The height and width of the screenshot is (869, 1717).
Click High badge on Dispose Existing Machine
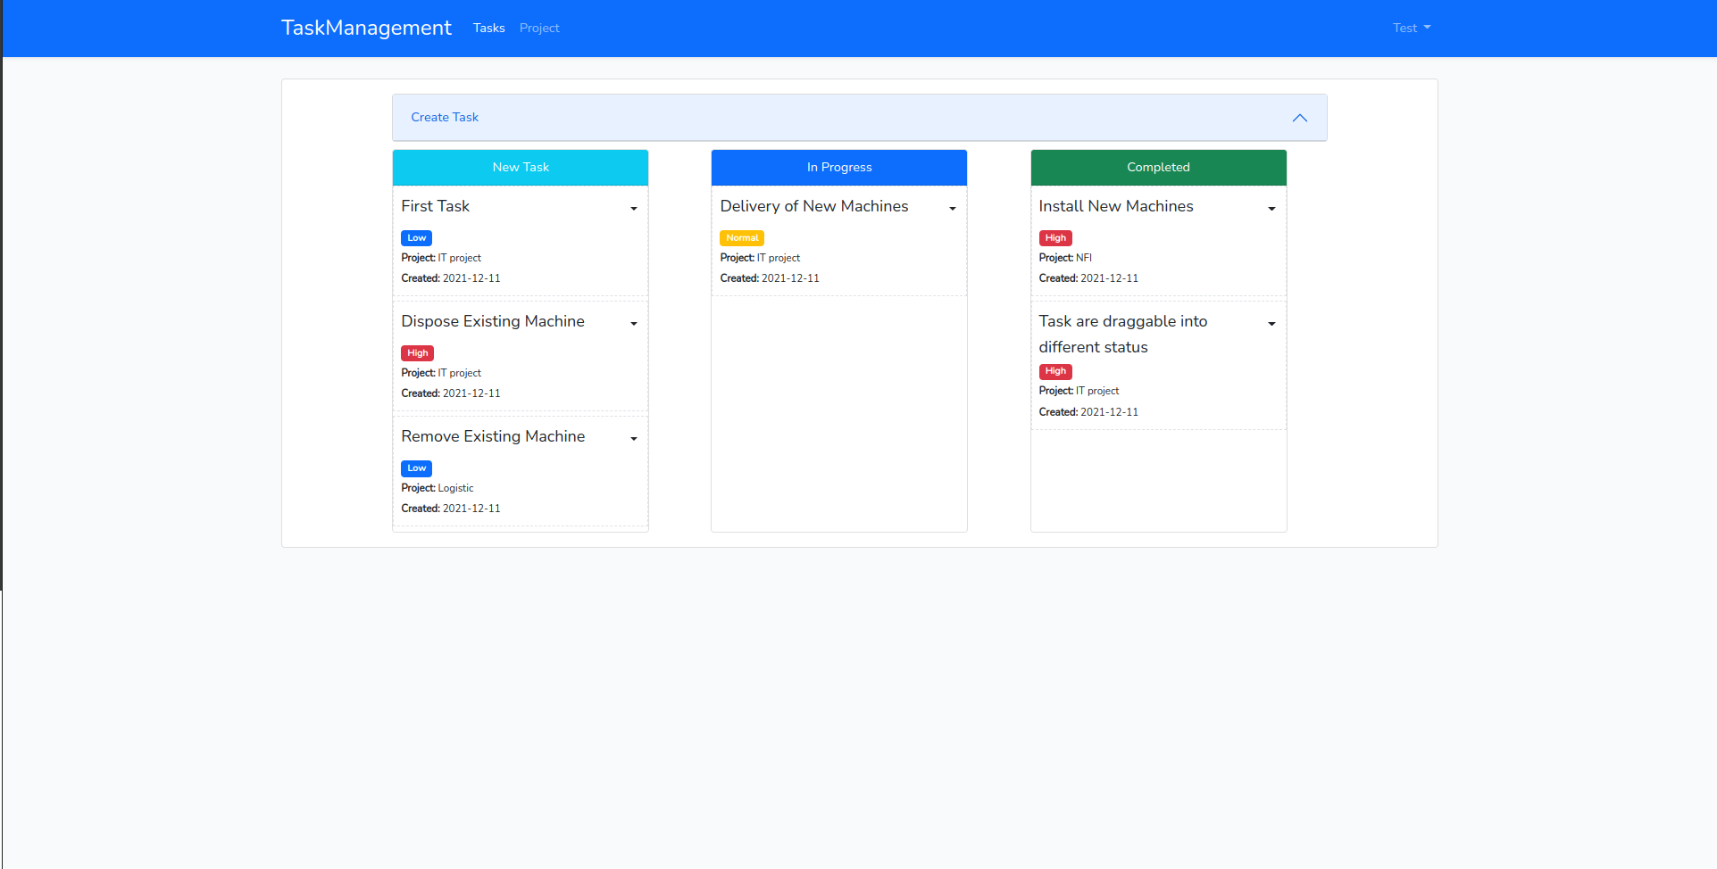[x=417, y=353]
